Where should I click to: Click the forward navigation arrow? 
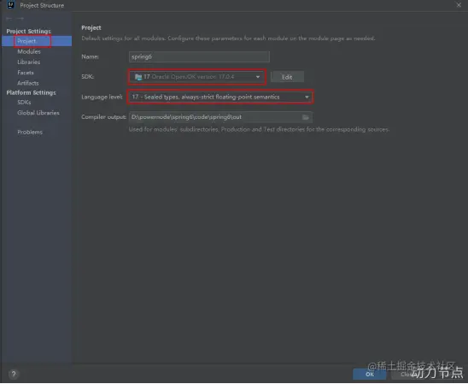tap(20, 19)
